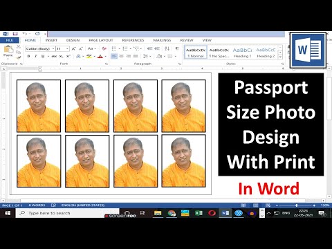Click the Decrease Indent icon
This screenshot has height=249, width=332.
coord(149,48)
